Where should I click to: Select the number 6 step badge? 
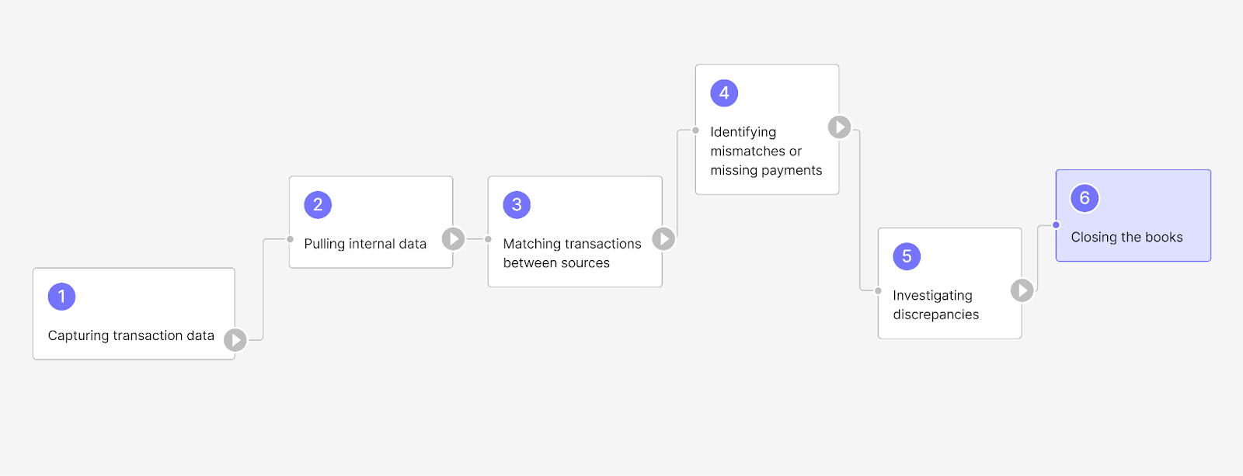(x=1085, y=198)
